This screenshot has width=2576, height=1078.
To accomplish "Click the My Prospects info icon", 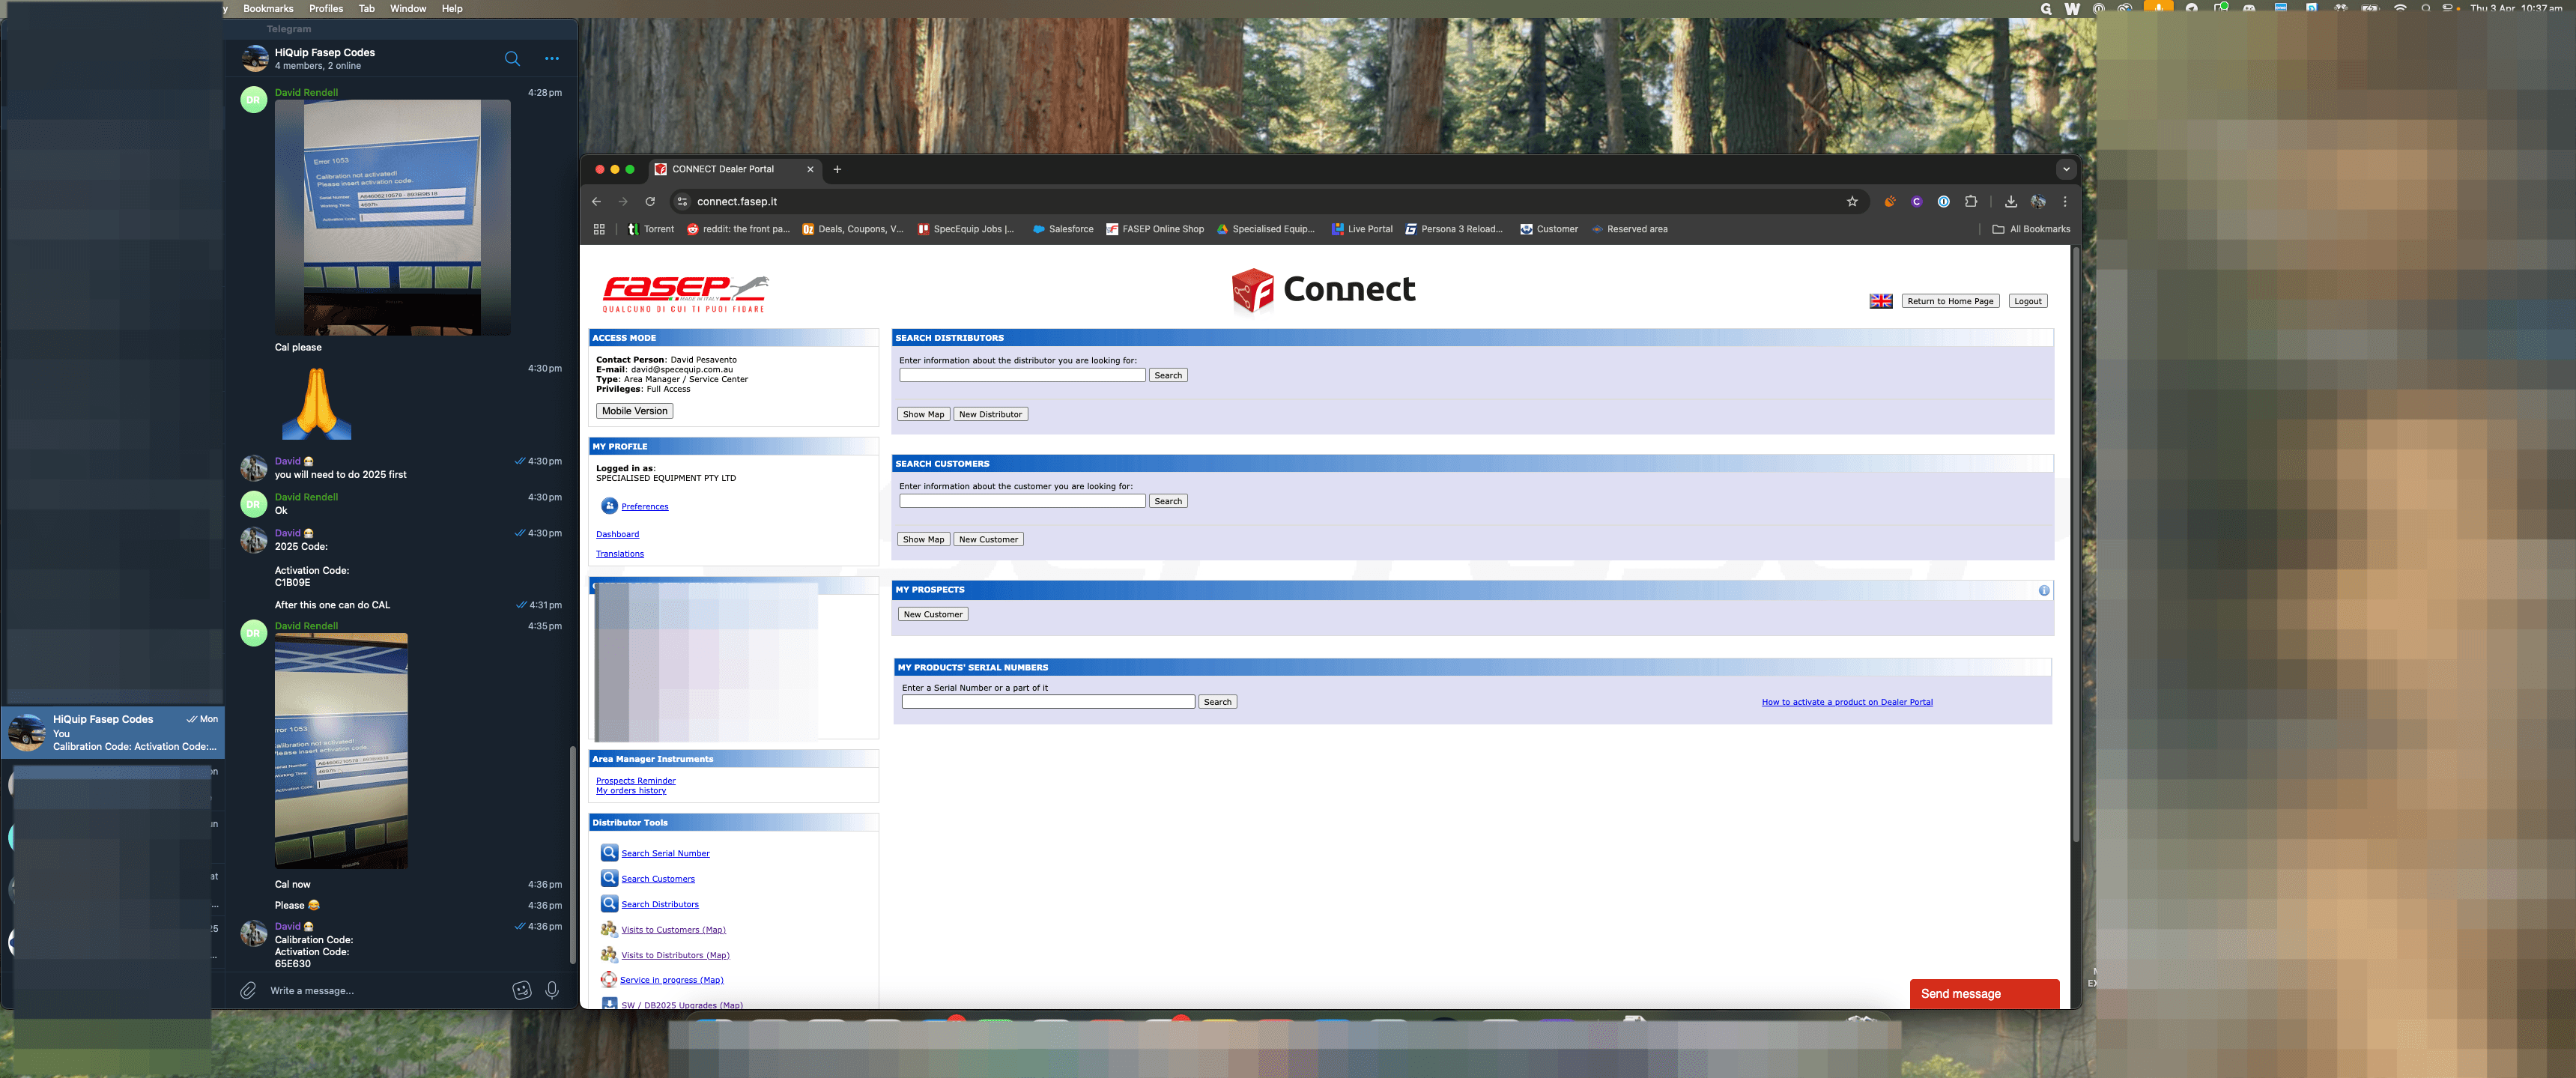I will tap(2044, 590).
